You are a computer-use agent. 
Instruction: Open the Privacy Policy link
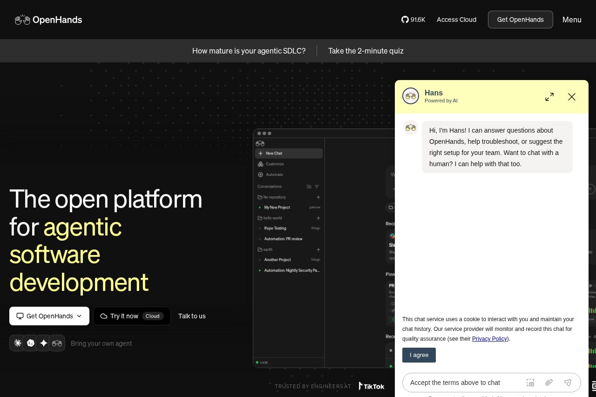pos(489,339)
